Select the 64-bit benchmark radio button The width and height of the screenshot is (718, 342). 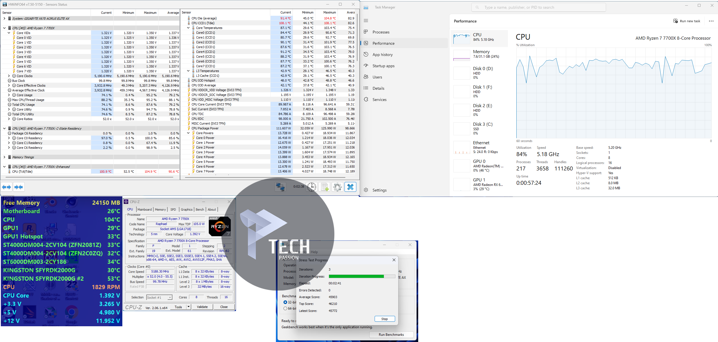(x=285, y=309)
